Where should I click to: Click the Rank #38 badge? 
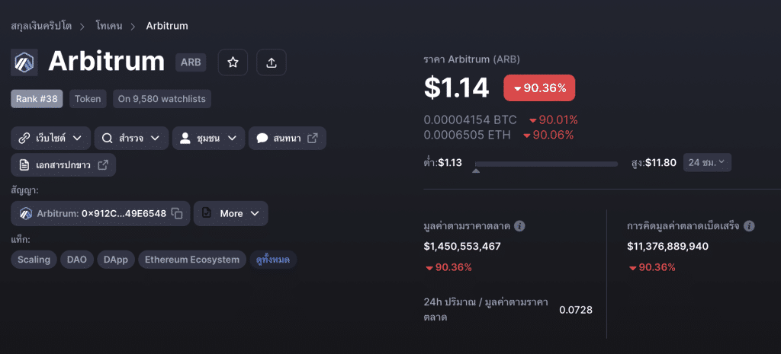(38, 99)
